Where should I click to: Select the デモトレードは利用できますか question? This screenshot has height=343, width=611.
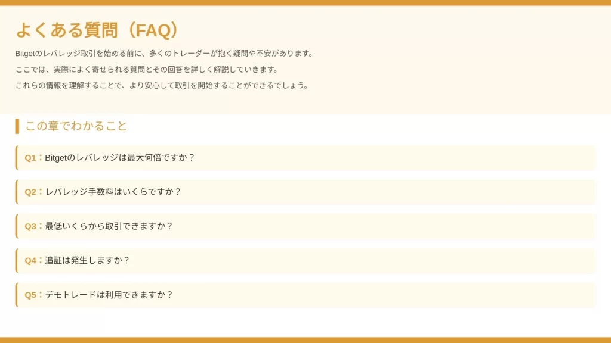click(x=305, y=295)
